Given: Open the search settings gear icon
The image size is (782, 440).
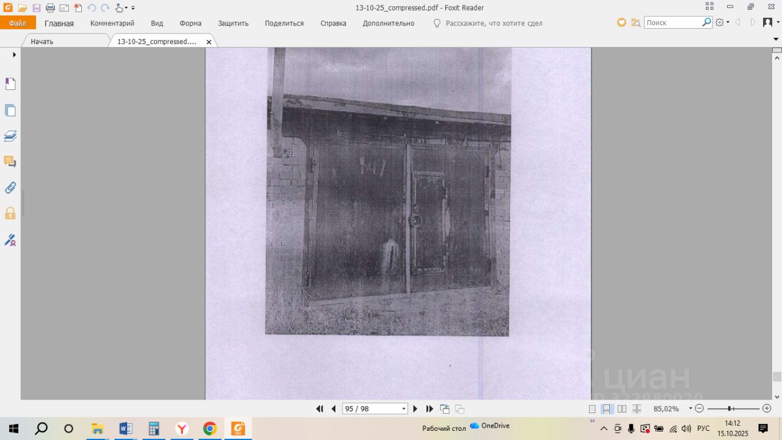Looking at the screenshot, I should pyautogui.click(x=720, y=23).
